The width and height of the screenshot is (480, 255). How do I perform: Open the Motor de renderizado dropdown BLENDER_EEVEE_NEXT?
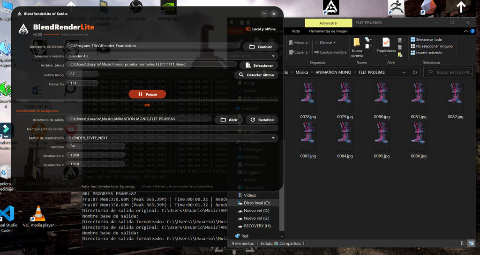(172, 138)
